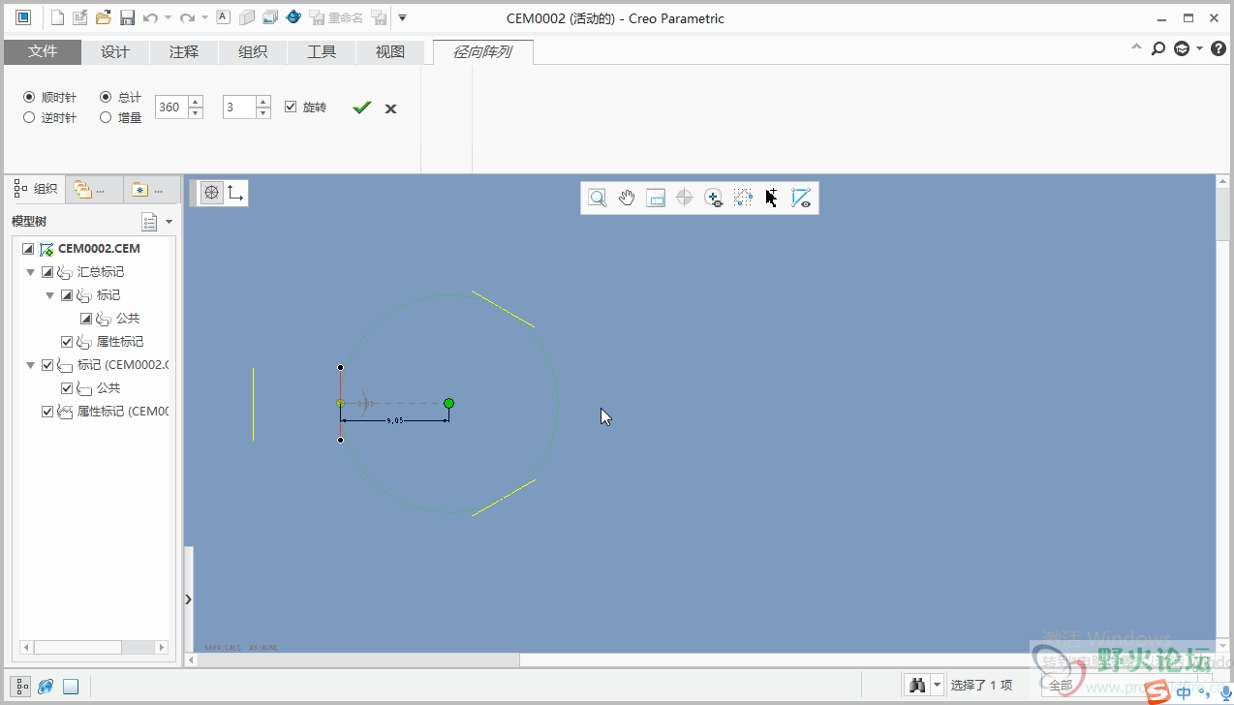Click the dotted selection region icon

pos(743,198)
